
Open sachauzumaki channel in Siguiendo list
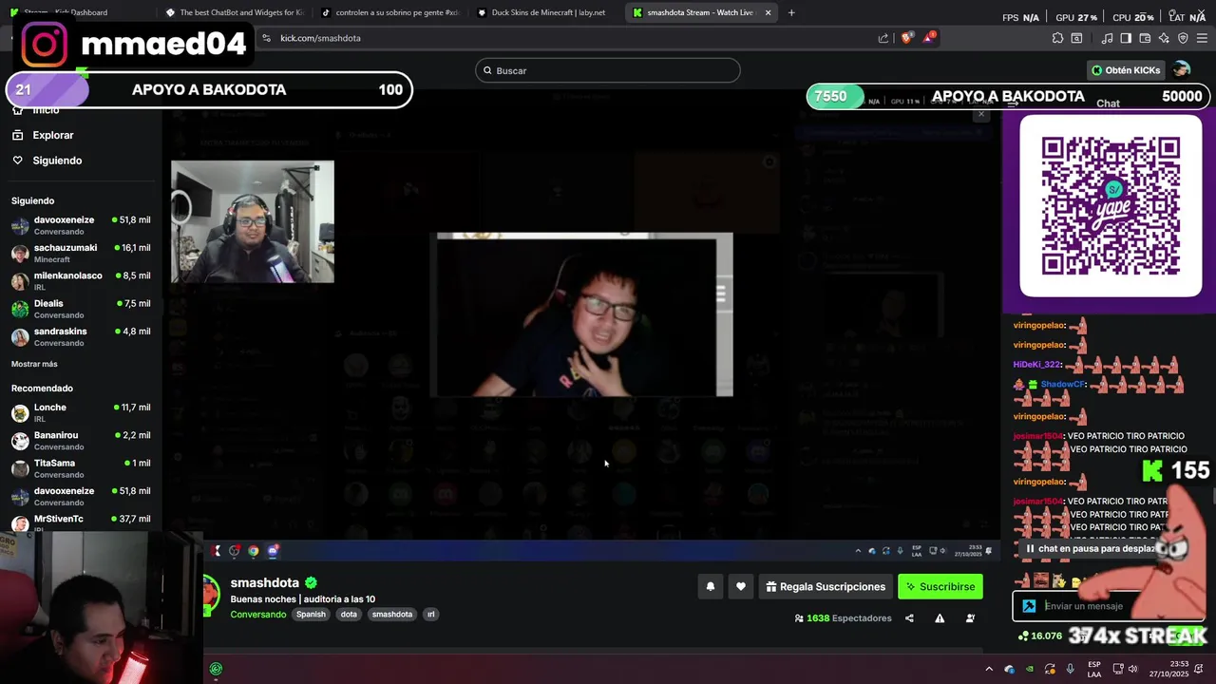(81, 254)
